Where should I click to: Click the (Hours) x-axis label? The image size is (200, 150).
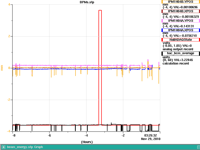click(87, 142)
